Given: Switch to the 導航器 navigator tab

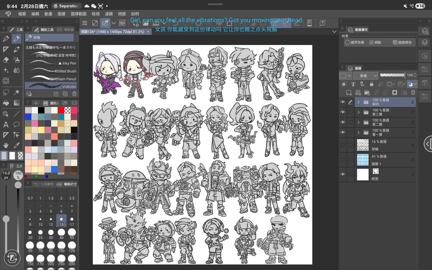Looking at the screenshot, I should coord(66,30).
